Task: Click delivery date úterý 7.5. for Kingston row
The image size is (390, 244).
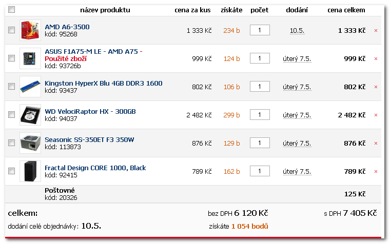Action: [297, 87]
